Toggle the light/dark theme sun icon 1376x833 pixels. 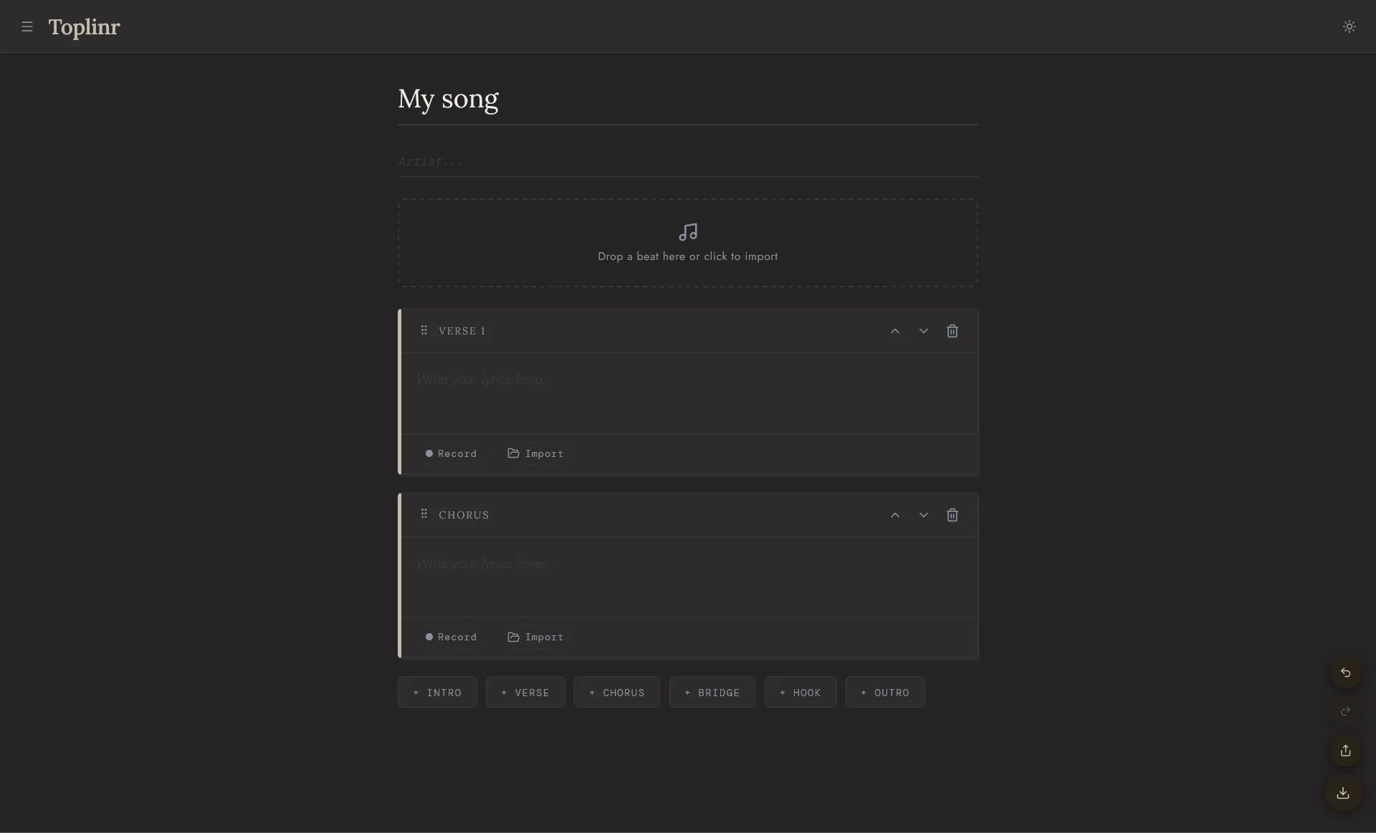point(1349,27)
